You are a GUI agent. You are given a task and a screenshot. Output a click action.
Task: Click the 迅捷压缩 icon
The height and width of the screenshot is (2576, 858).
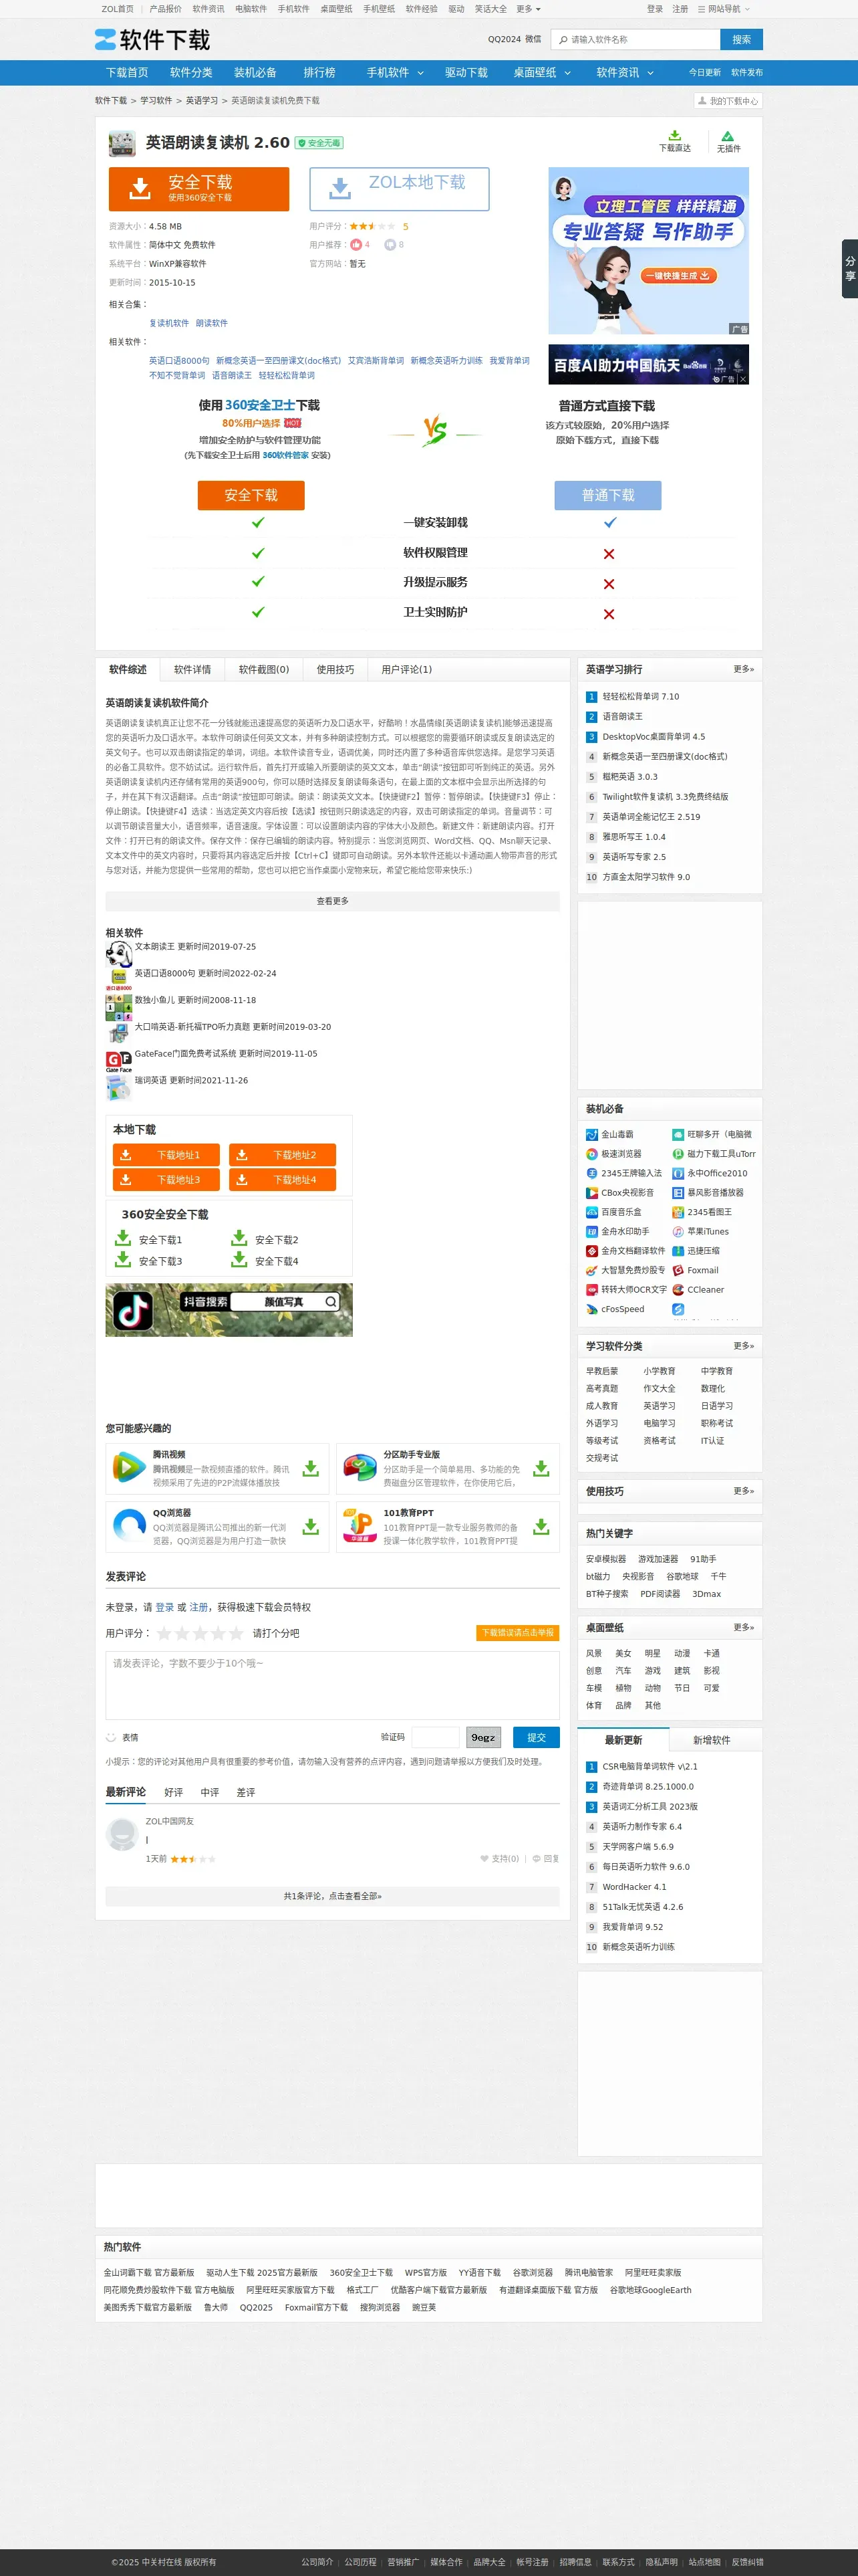pos(678,1251)
